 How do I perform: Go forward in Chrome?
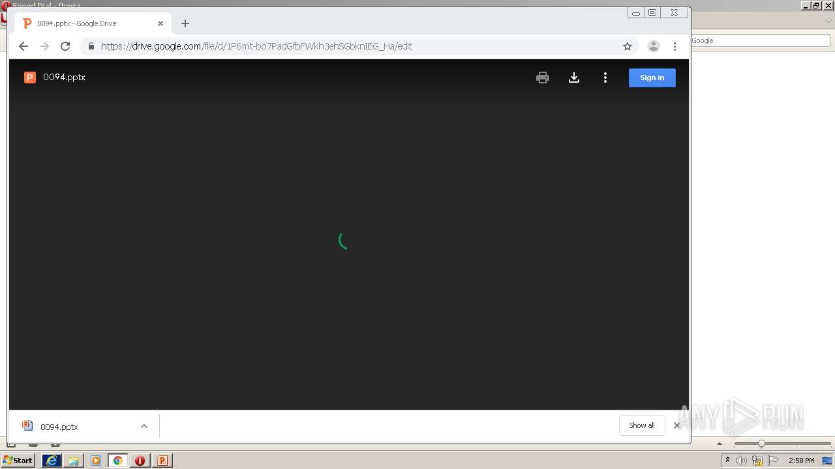[x=44, y=46]
